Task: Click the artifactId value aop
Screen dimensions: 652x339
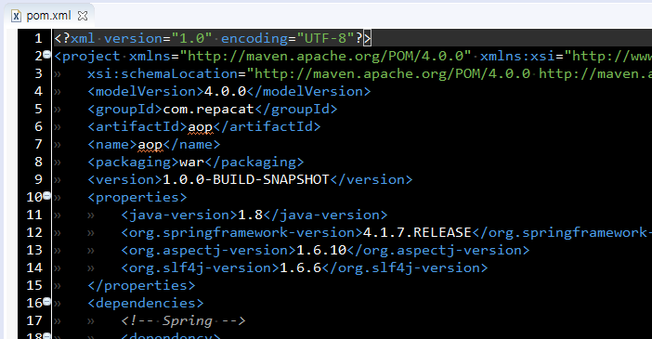Action: [x=201, y=127]
